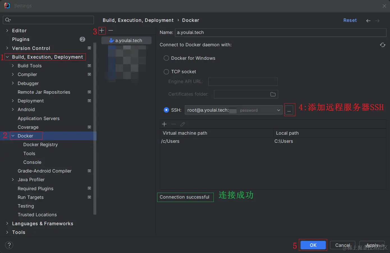Remove selected Docker configuration with minus icon

[x=111, y=30]
